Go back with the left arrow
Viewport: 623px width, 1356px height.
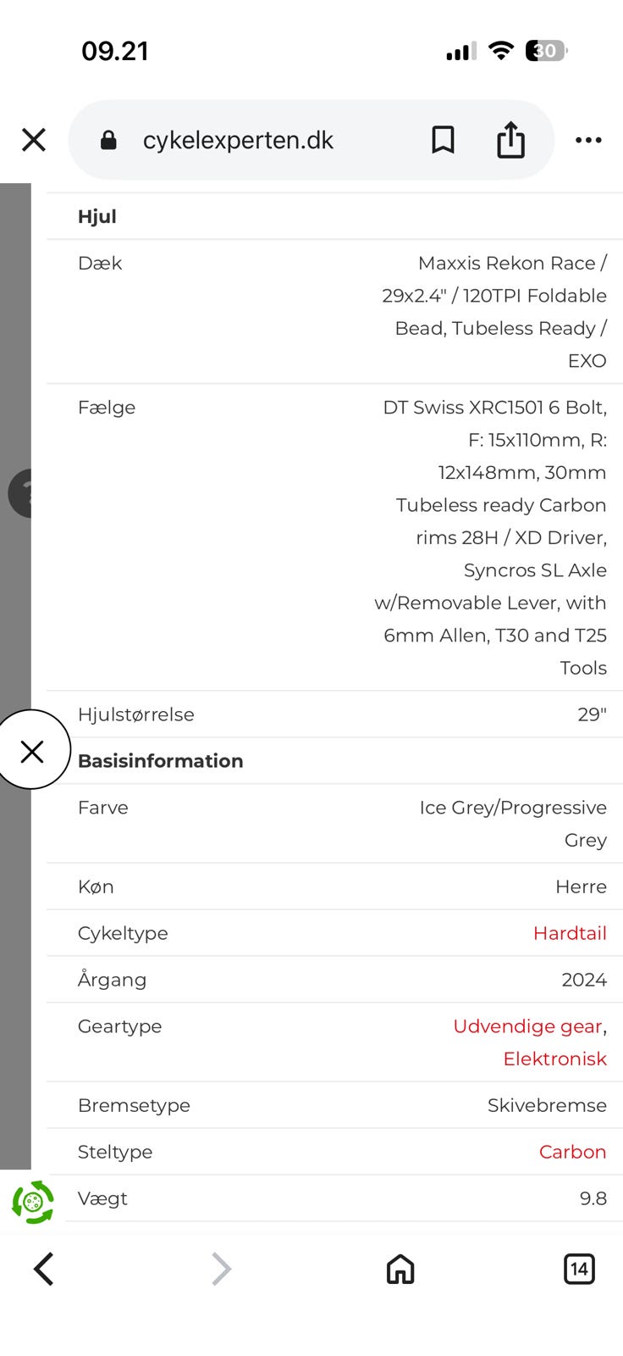coord(44,1269)
